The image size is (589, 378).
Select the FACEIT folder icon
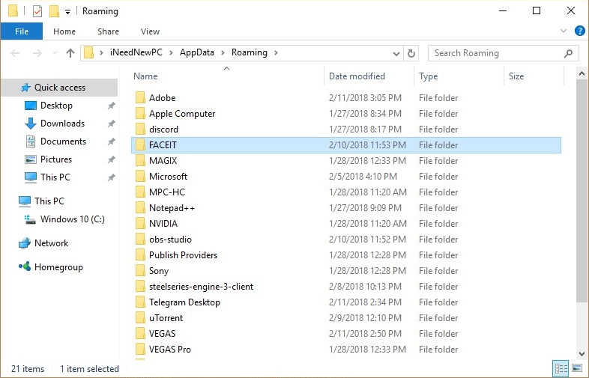[140, 145]
